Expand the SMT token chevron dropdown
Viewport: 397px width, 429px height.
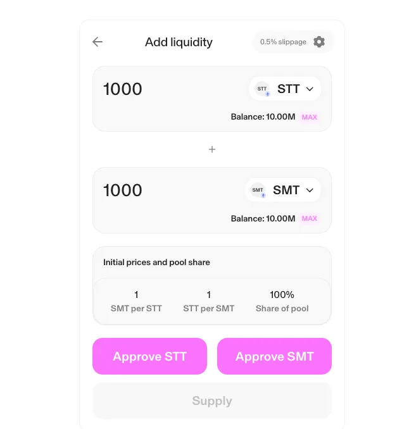(x=310, y=190)
